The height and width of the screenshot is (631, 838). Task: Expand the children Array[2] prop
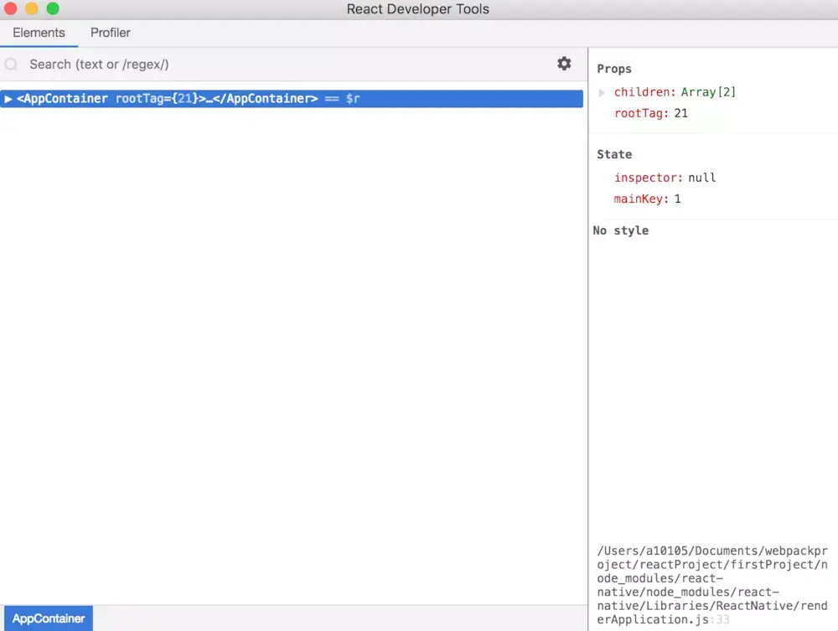click(602, 92)
